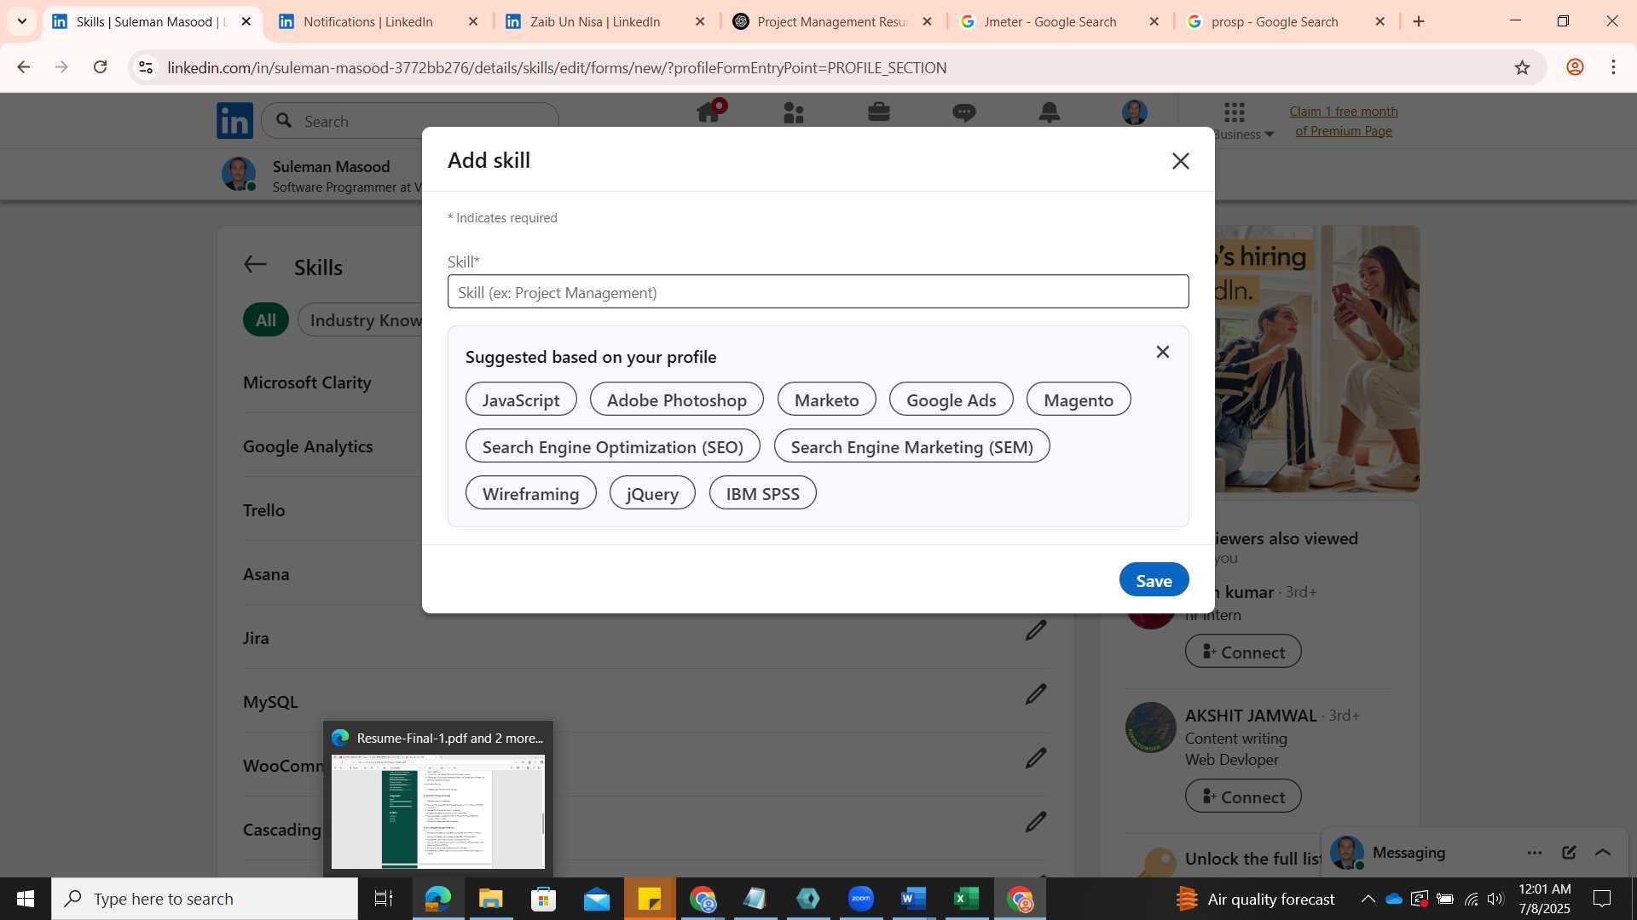Open Chrome profile account icon

(x=1575, y=67)
